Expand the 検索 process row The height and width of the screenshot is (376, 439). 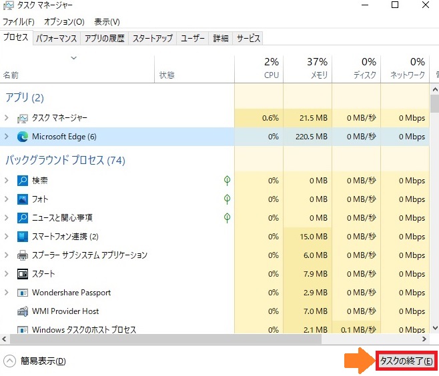(x=7, y=181)
